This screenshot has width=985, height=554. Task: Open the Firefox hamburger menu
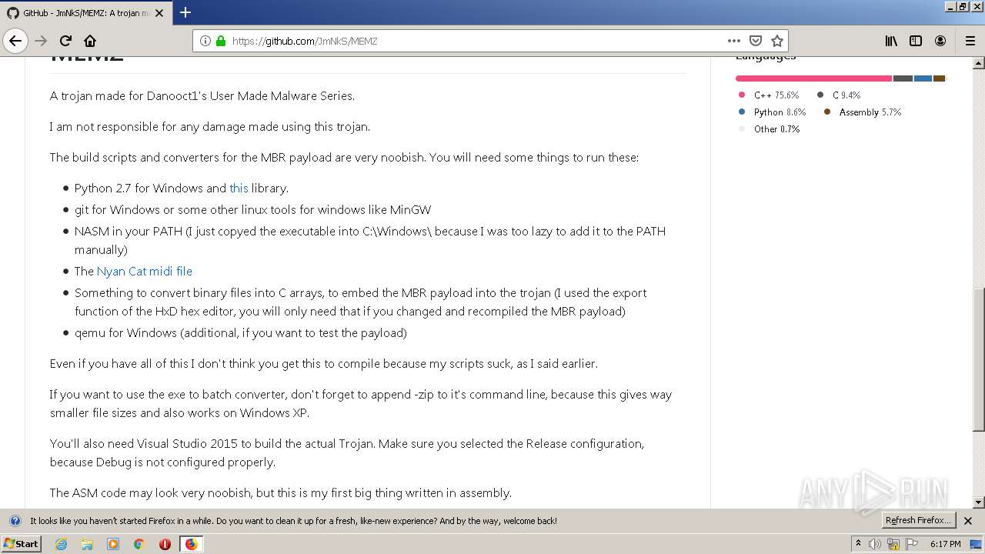point(970,41)
